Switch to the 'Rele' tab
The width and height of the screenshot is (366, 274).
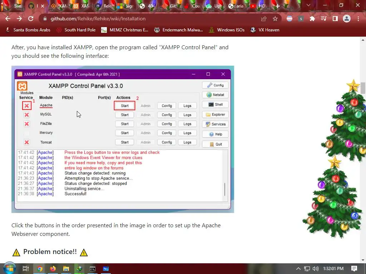(x=103, y=6)
